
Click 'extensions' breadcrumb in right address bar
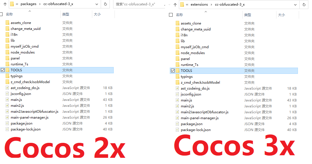tap(199, 5)
